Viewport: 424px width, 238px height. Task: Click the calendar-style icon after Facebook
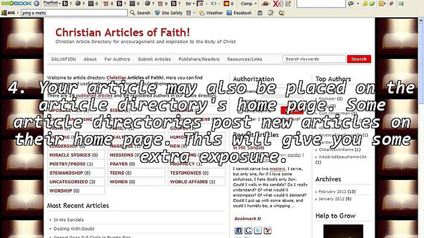click(260, 13)
